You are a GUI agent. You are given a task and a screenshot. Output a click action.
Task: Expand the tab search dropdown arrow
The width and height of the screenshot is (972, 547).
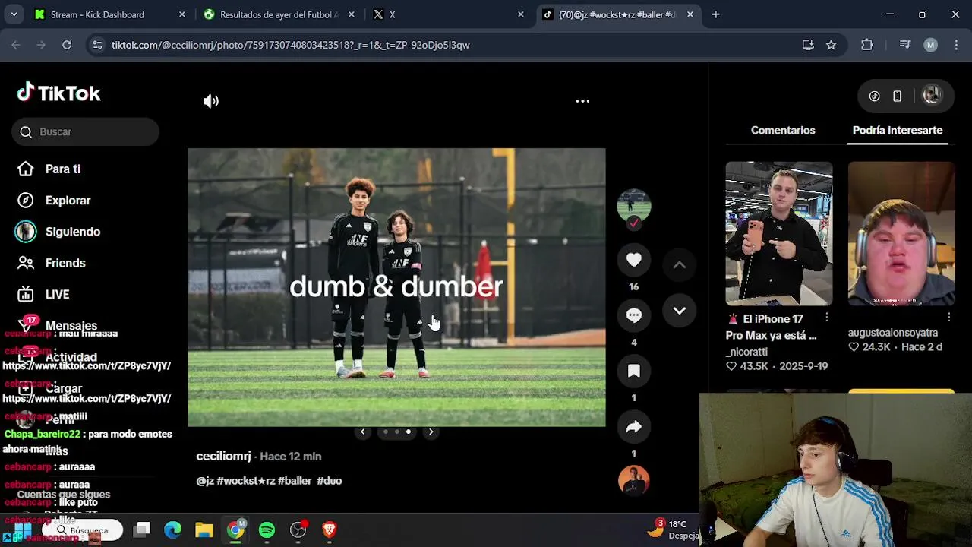[14, 14]
